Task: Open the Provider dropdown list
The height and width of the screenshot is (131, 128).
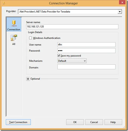Action: (x=120, y=12)
